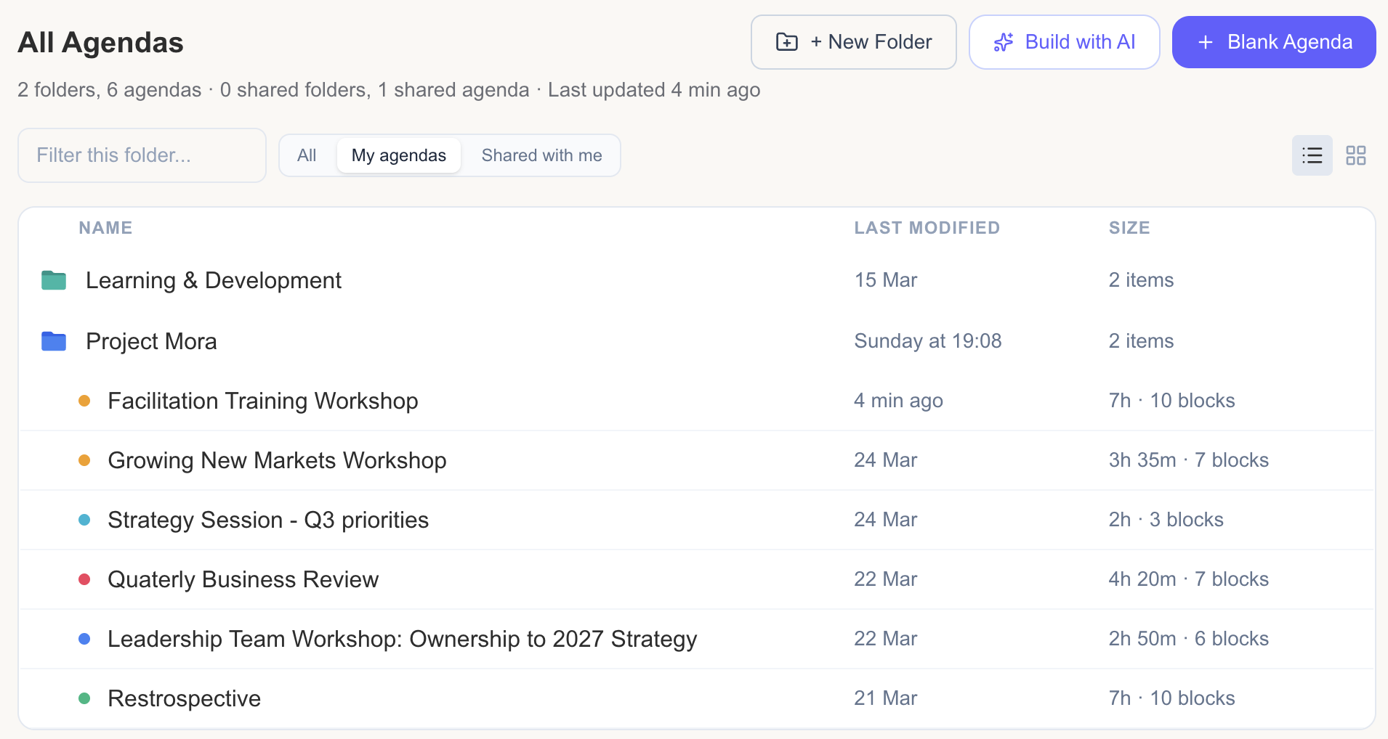Click the green dot beside Restrospective
Viewport: 1388px width, 739px height.
85,698
